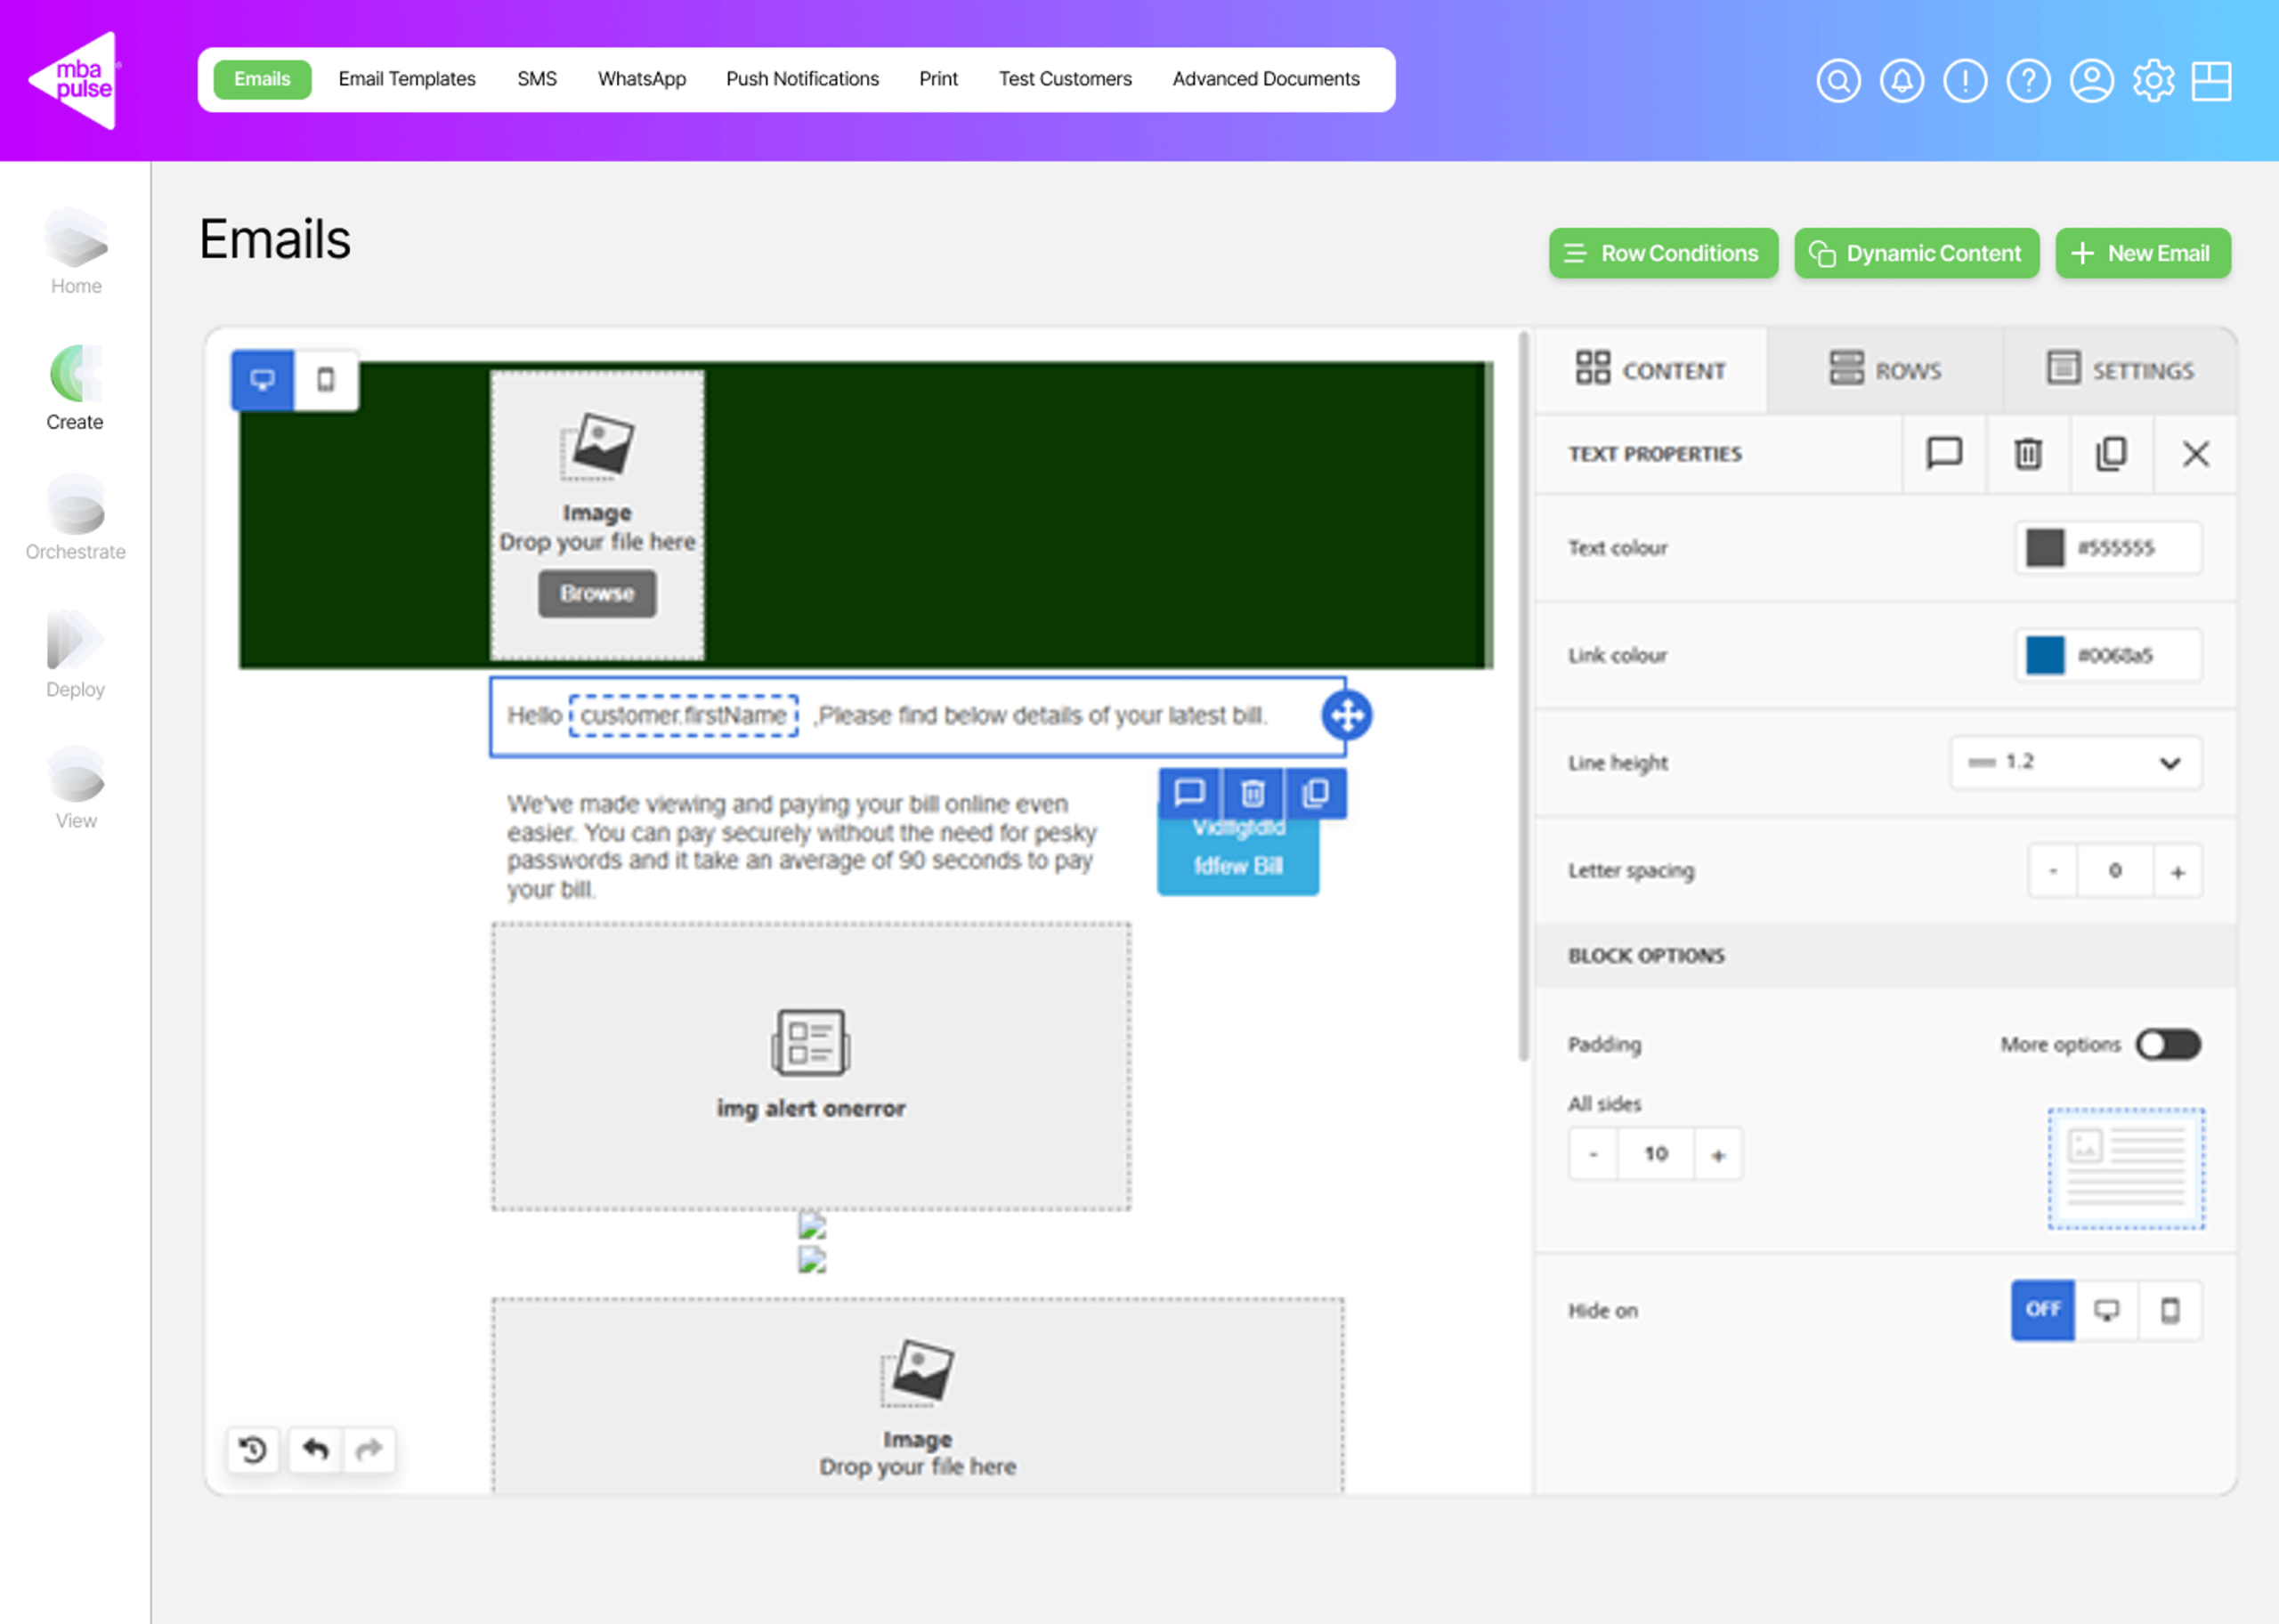This screenshot has height=1624, width=2279.
Task: Increase letter spacing with plus button
Action: click(2177, 871)
